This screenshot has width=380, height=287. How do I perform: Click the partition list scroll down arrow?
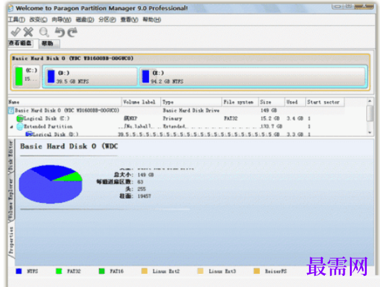(x=369, y=133)
